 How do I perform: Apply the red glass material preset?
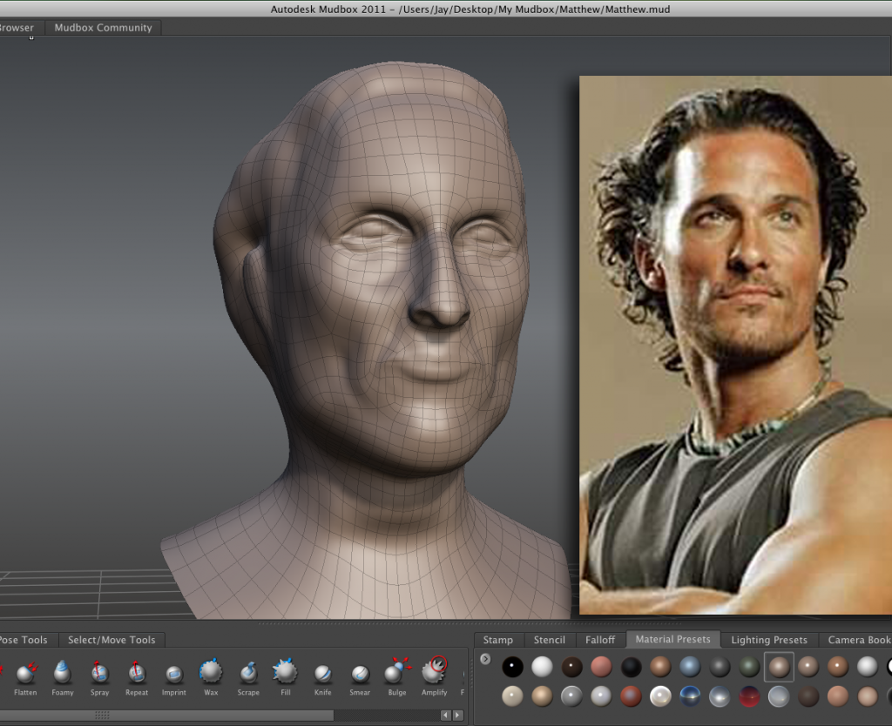coord(749,696)
